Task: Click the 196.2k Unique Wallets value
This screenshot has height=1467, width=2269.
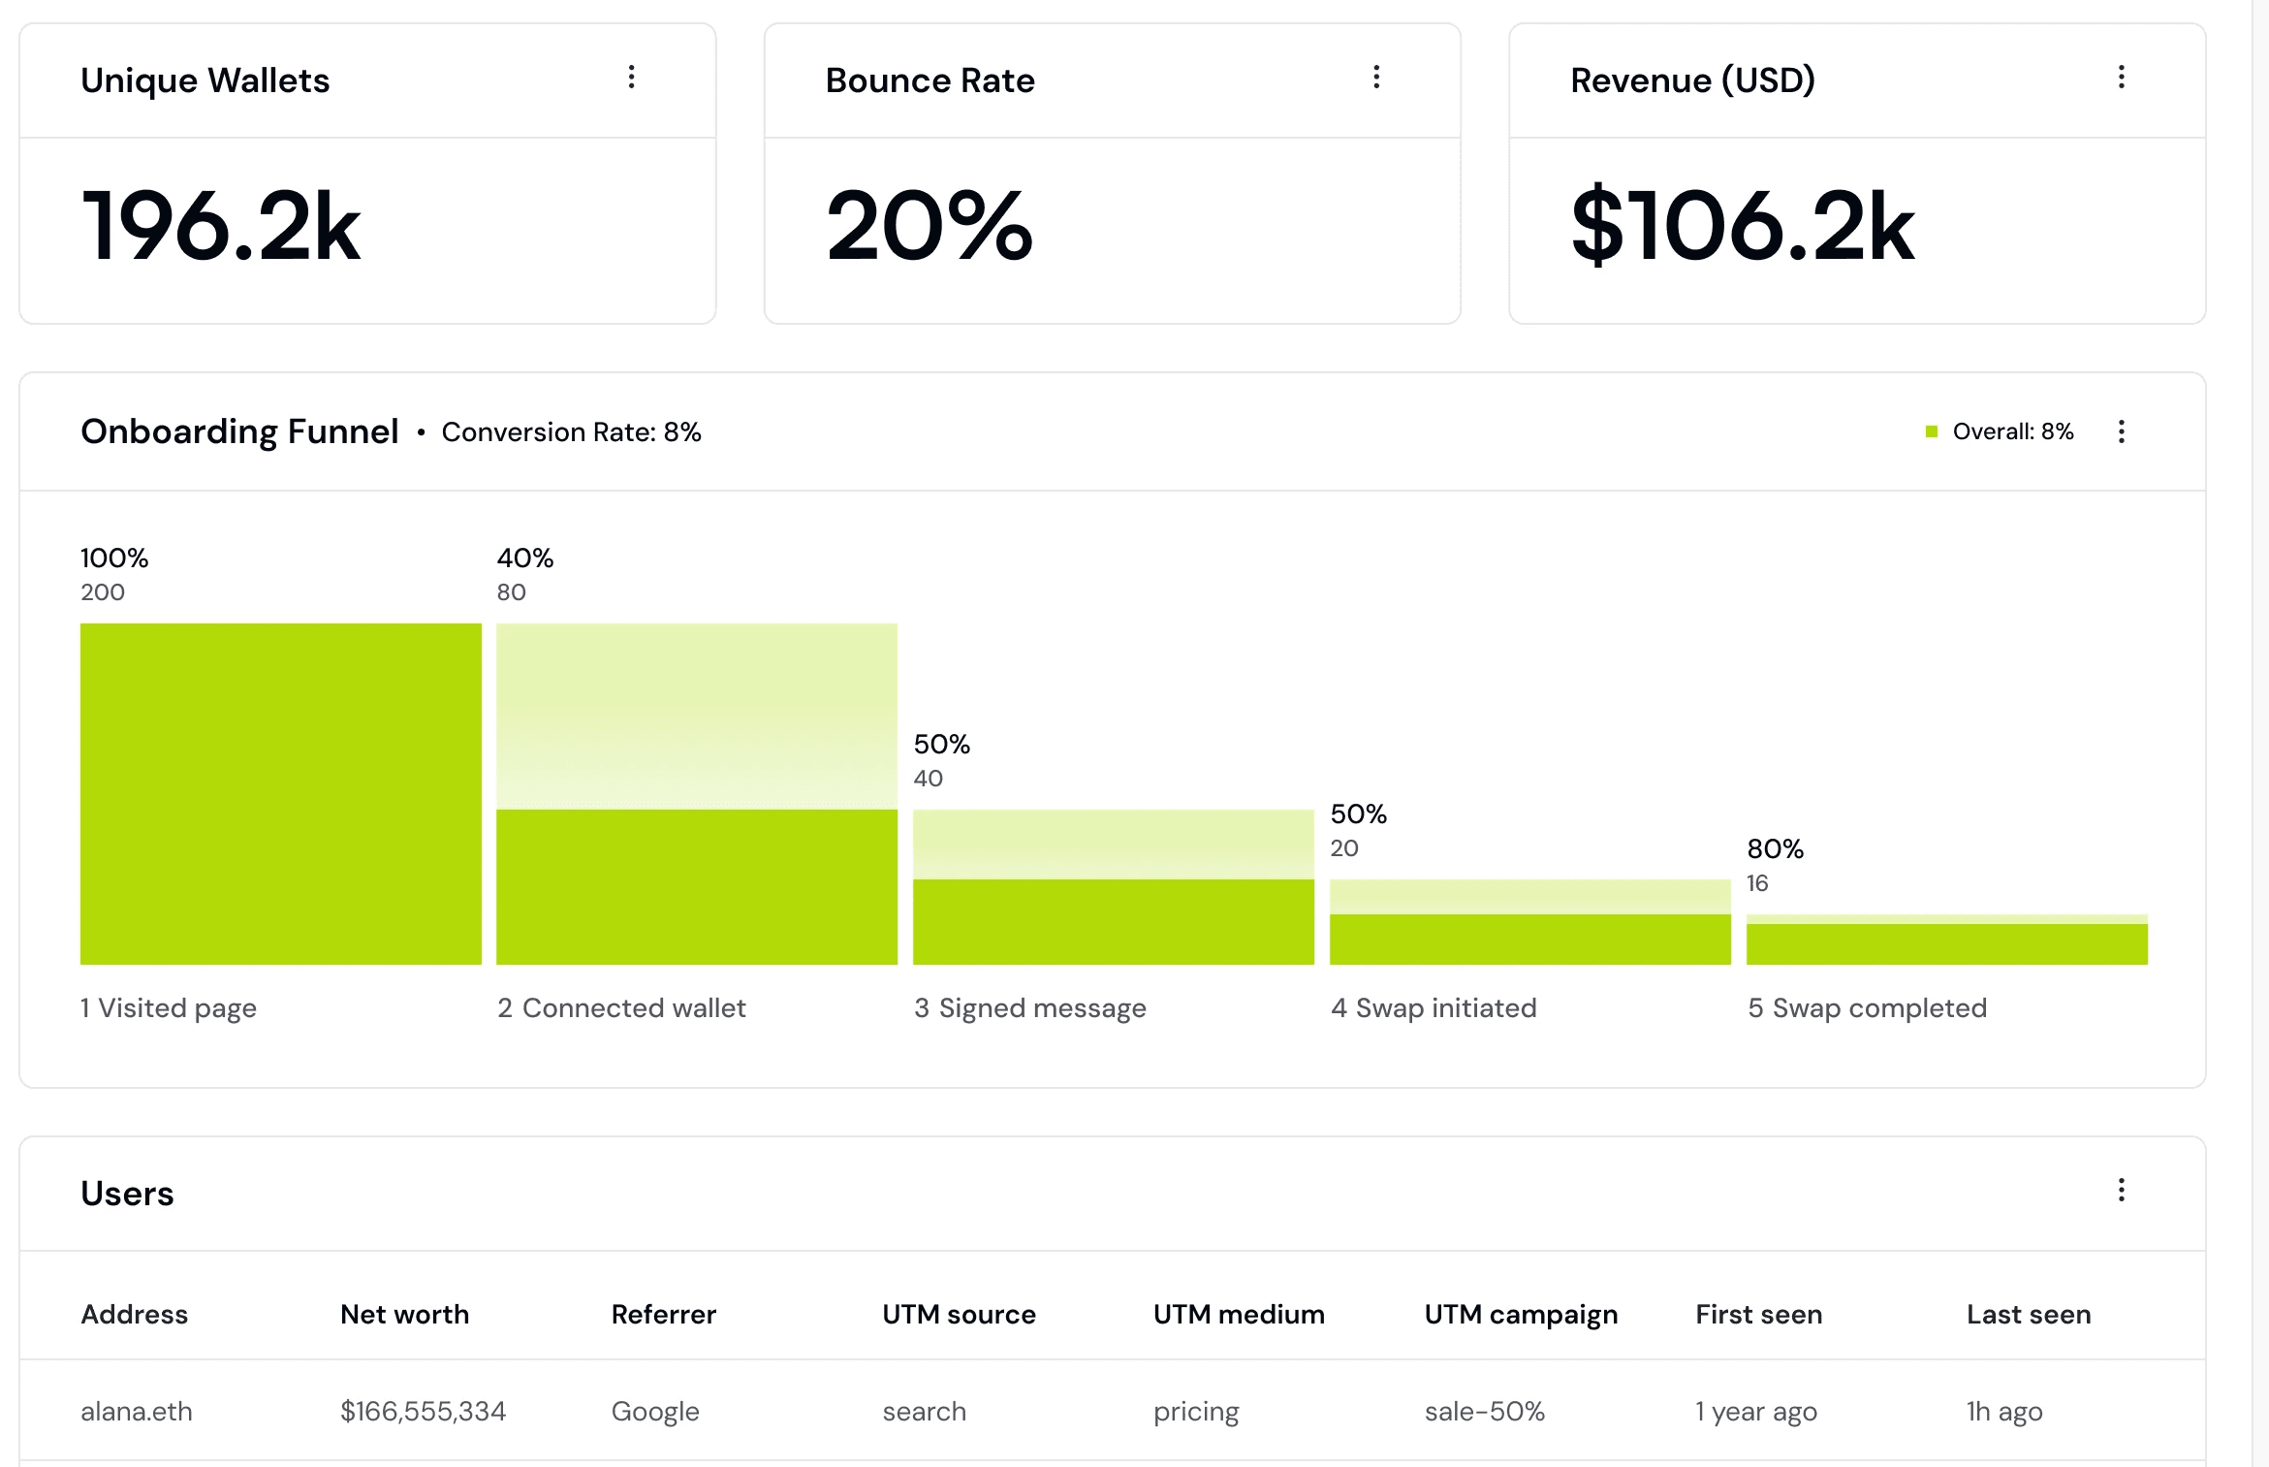Action: [x=221, y=226]
